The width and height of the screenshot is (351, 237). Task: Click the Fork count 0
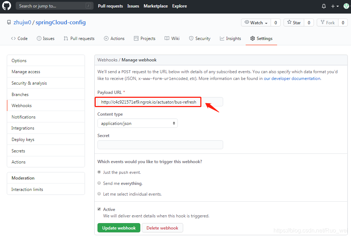pos(343,22)
